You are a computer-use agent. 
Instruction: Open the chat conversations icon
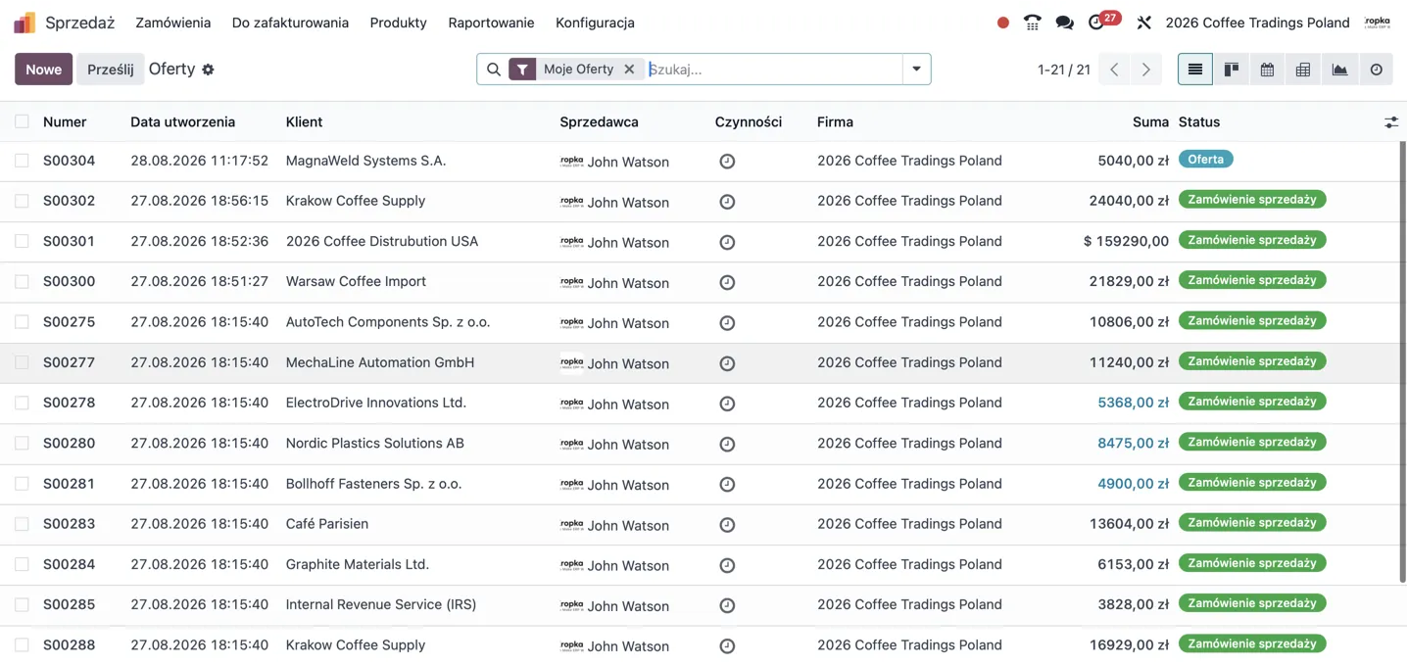tap(1064, 23)
